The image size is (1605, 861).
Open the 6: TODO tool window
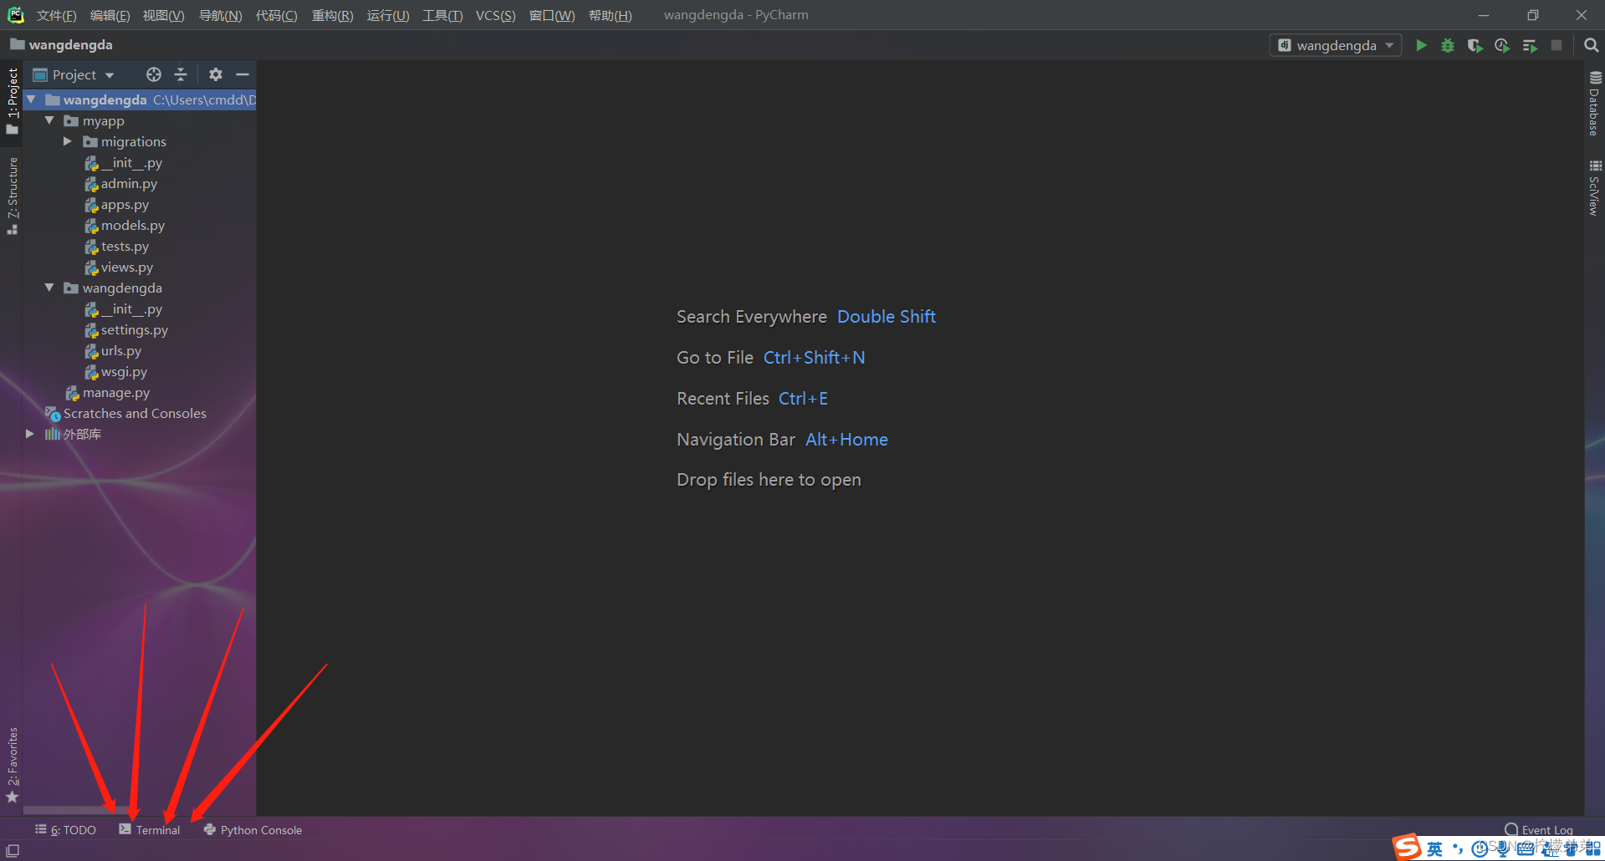(65, 830)
